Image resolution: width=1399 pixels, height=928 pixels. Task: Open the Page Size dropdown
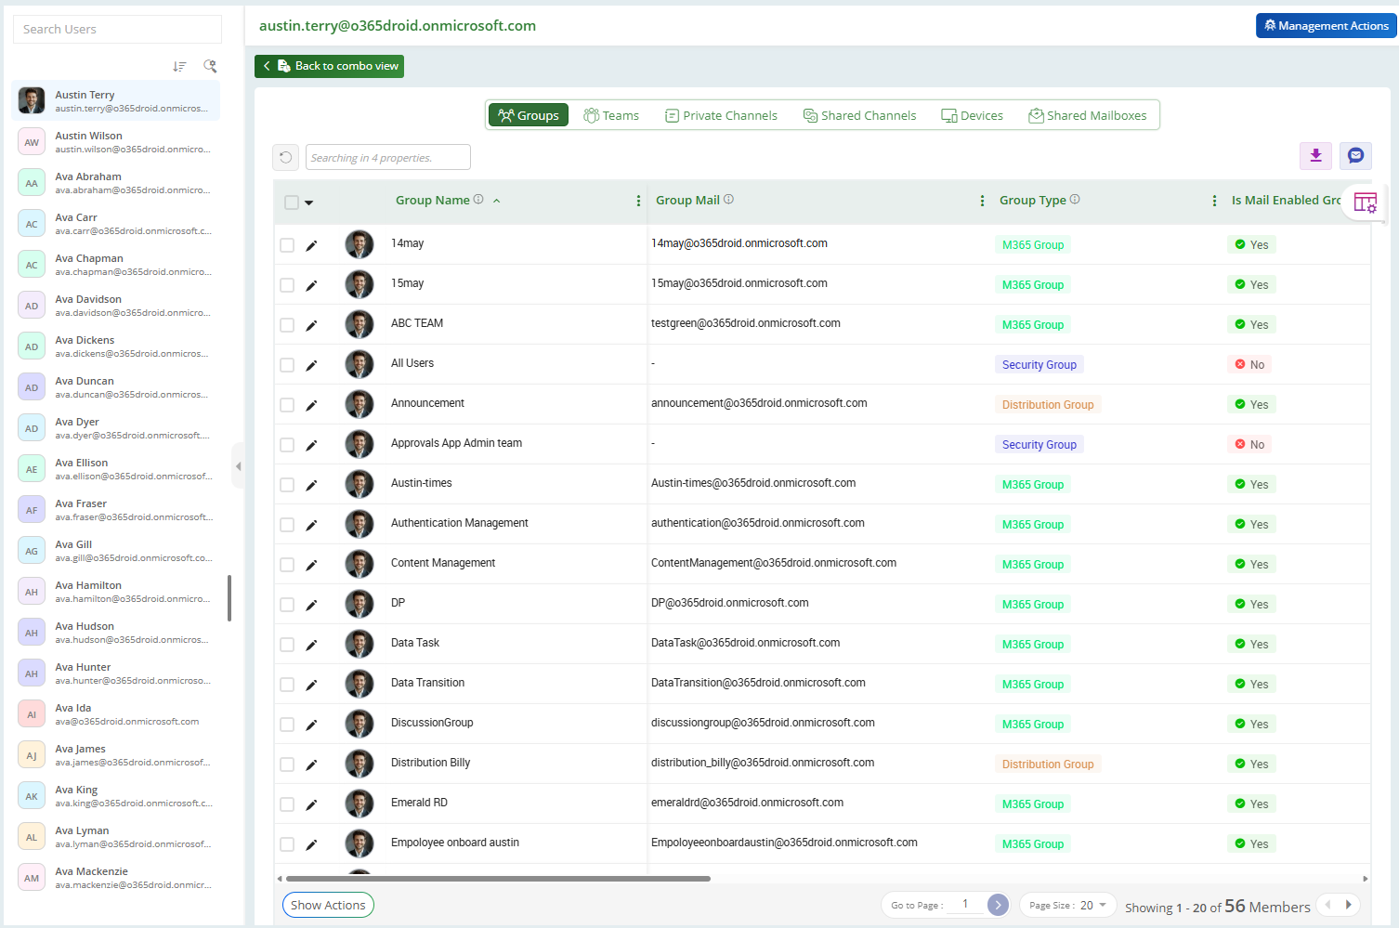[1066, 904]
